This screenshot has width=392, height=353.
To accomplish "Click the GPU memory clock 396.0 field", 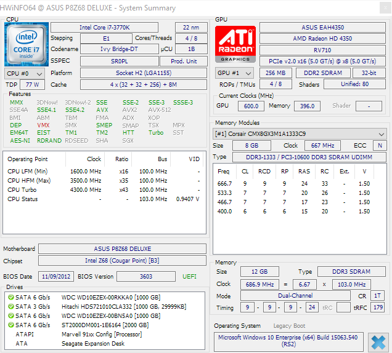I will click(x=307, y=106).
